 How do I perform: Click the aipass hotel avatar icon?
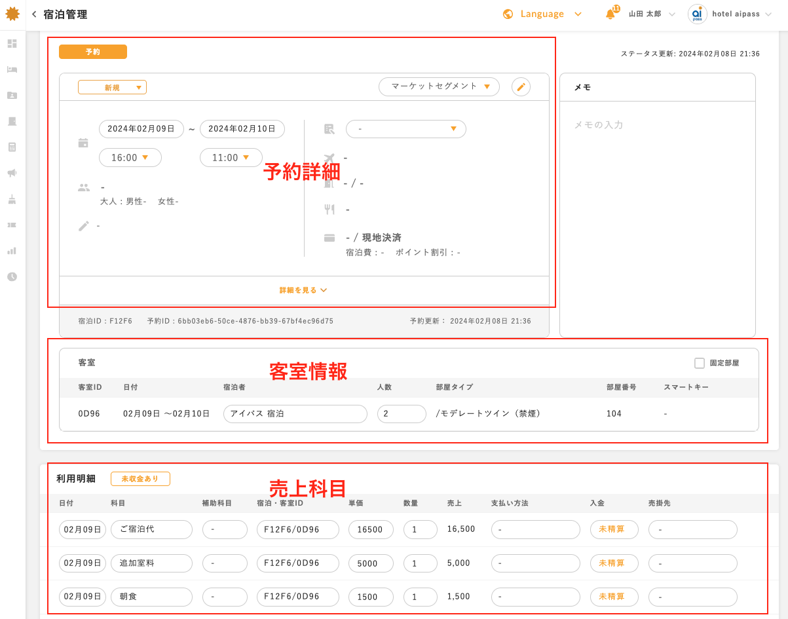coord(697,14)
